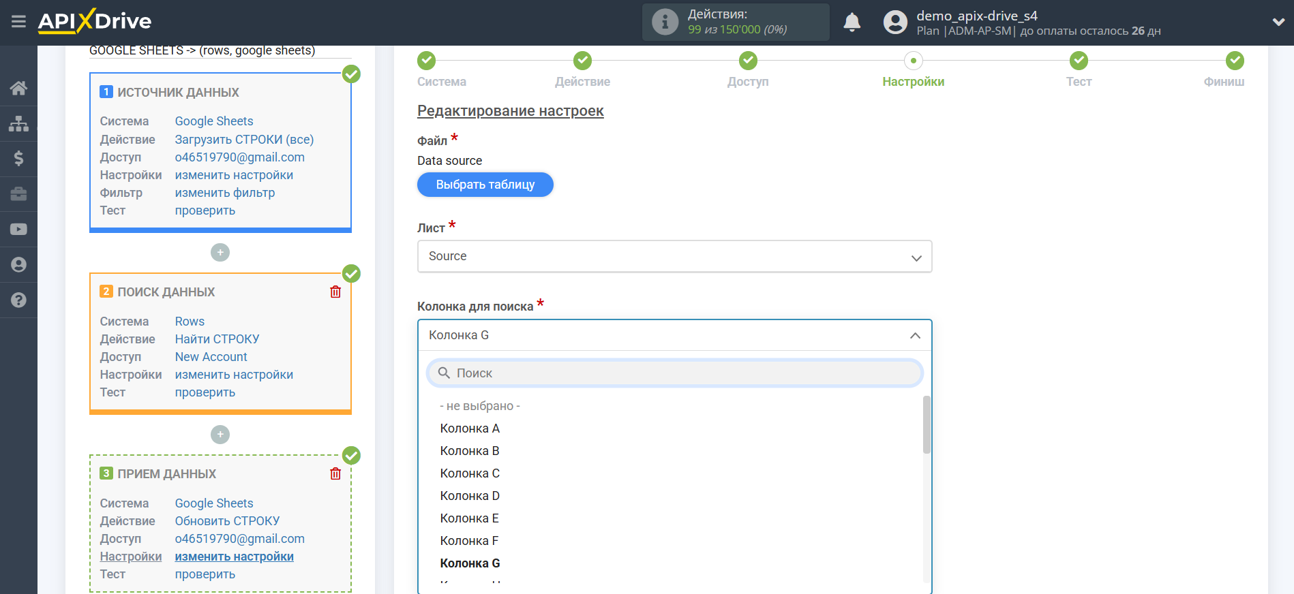Open the YouTube video sidebar icon

18,230
